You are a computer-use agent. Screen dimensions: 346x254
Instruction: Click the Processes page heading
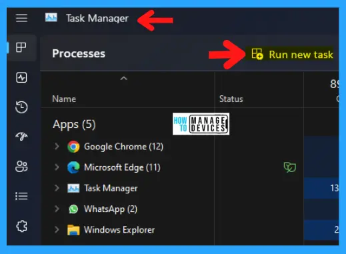point(79,53)
